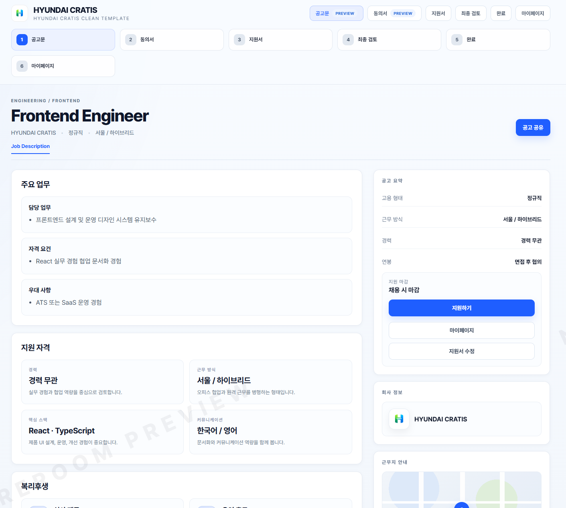Click 완료 in top navigation bar
The image size is (566, 508).
pos(501,13)
